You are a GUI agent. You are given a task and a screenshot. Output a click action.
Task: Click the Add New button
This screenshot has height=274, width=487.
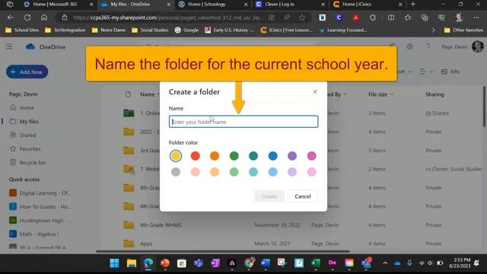click(x=27, y=72)
